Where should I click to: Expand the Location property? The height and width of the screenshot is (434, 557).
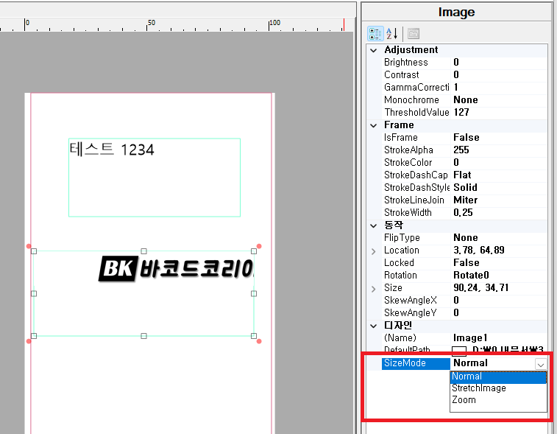coord(373,251)
